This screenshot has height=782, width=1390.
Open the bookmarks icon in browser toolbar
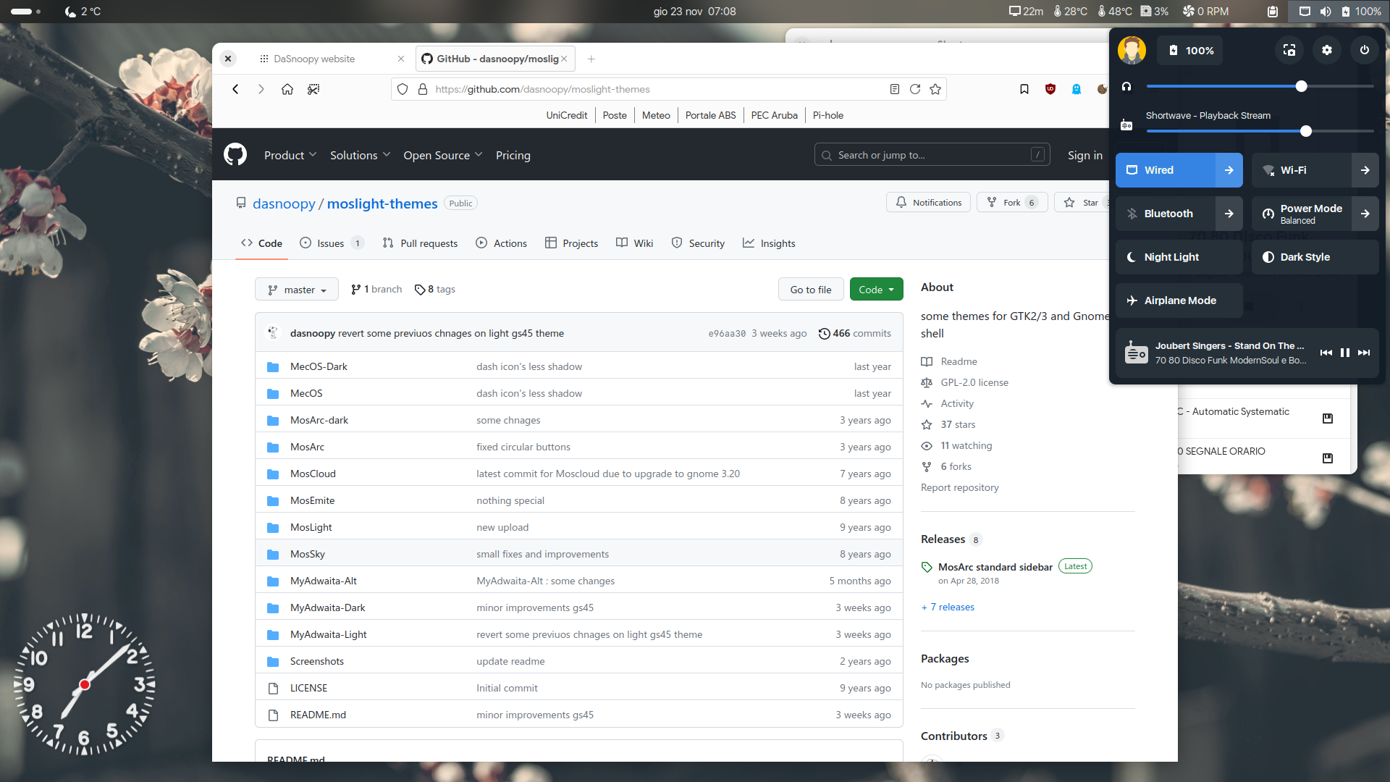(1024, 89)
